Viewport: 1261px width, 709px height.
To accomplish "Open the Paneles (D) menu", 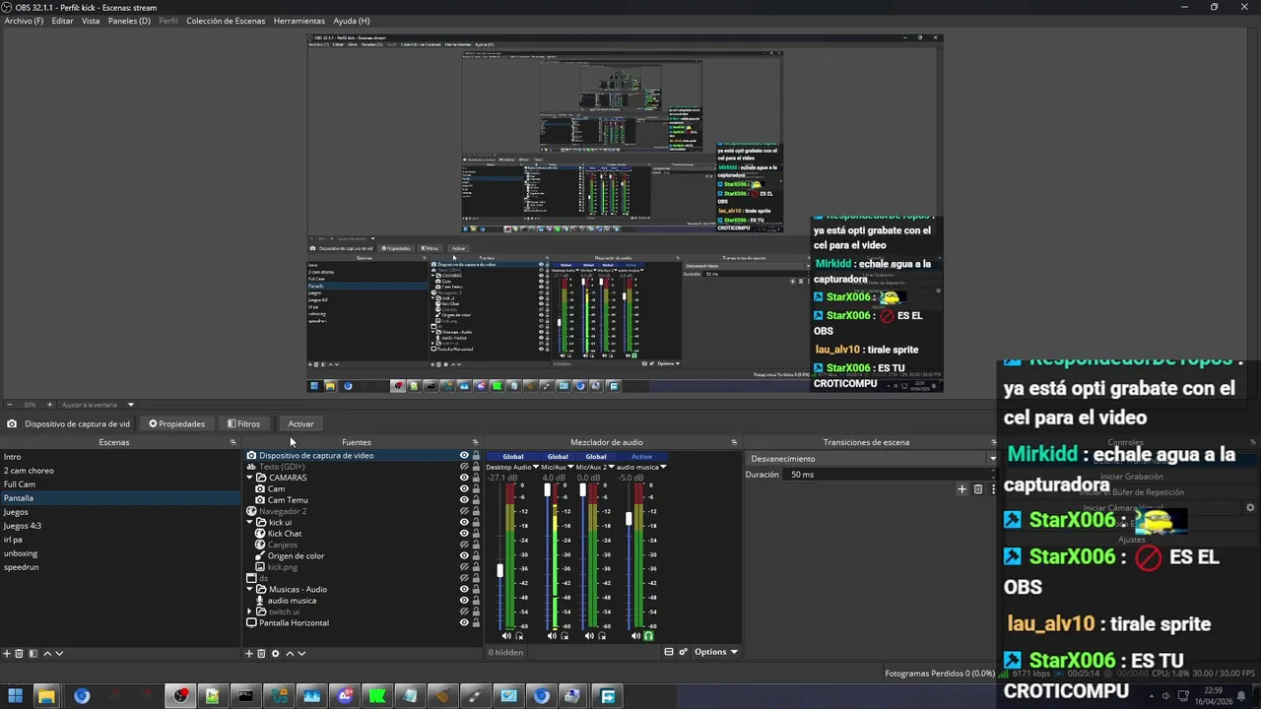I will point(129,21).
